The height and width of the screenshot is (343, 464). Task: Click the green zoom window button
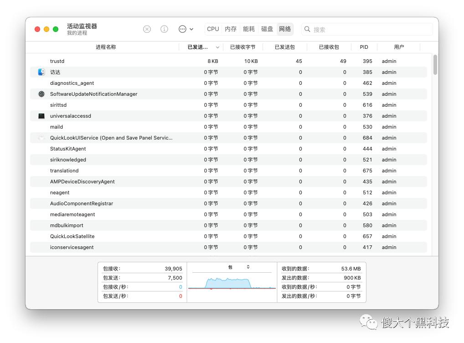tap(56, 29)
